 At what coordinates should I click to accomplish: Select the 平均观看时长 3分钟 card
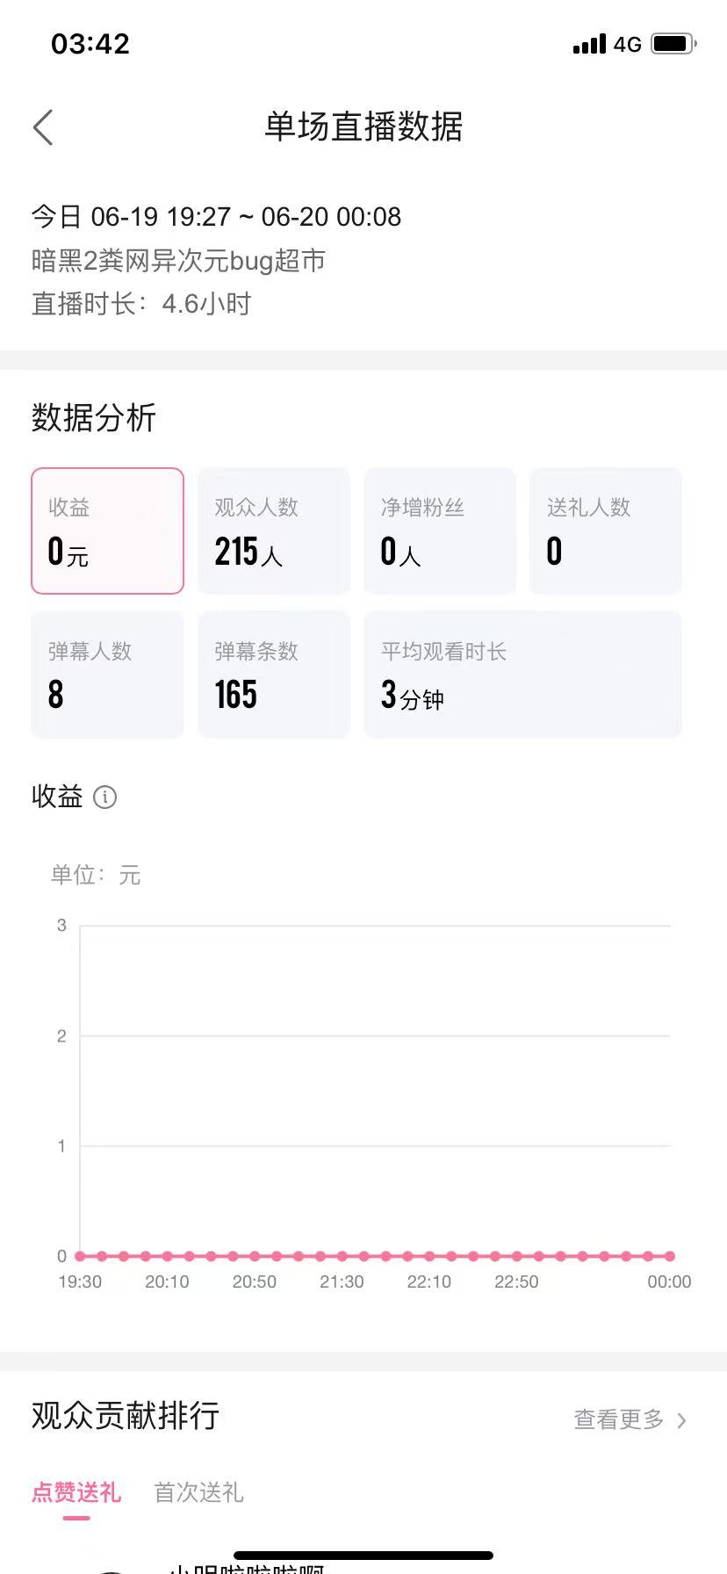(x=523, y=674)
